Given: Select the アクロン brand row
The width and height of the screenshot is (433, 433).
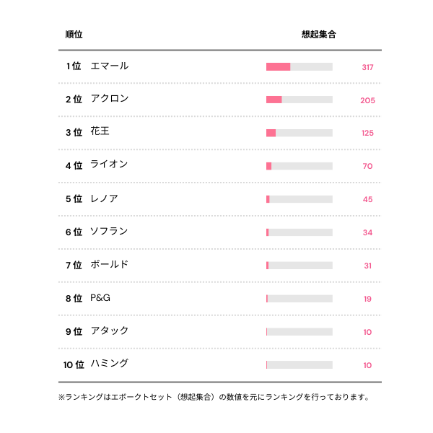Looking at the screenshot, I should tap(110, 100).
